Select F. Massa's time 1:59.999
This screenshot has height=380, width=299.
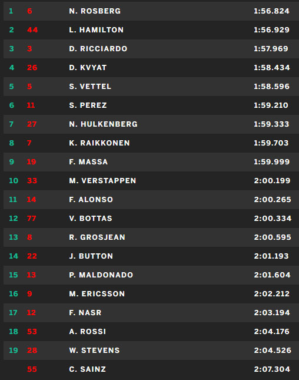click(x=272, y=162)
